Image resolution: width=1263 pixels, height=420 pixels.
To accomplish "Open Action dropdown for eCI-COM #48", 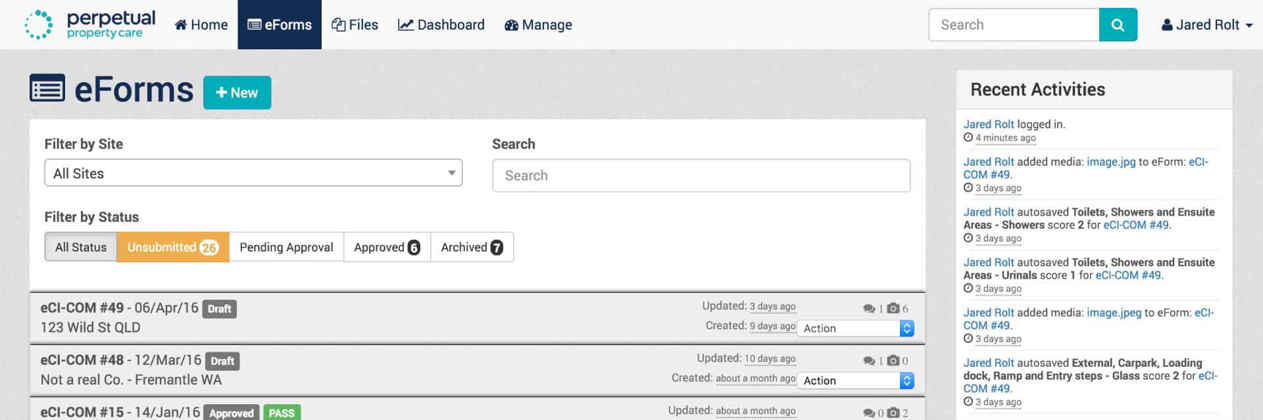I will (856, 381).
